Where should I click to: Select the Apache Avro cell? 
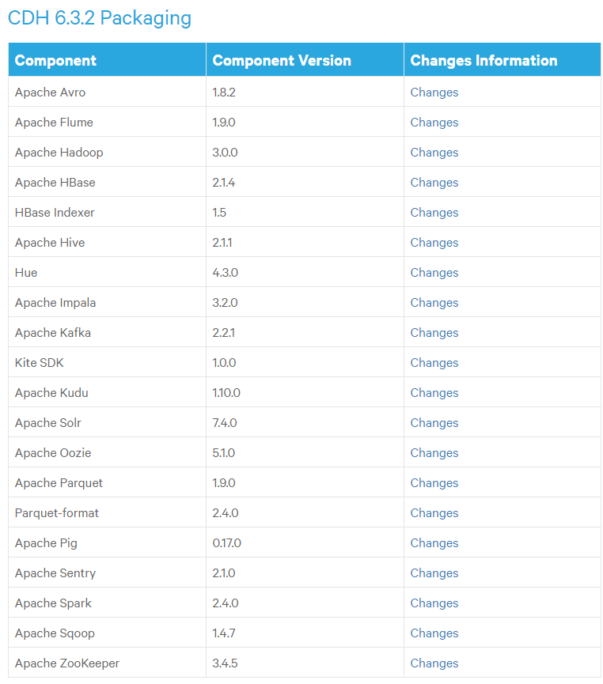(107, 92)
